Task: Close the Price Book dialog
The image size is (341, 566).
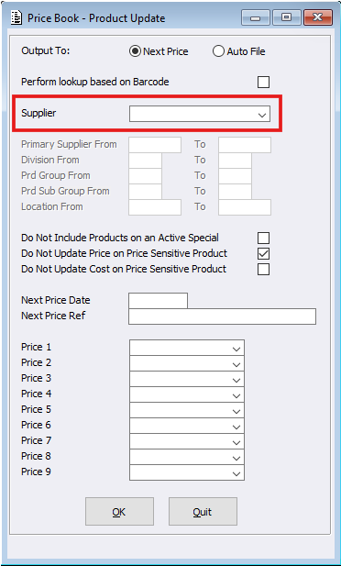Action: (x=318, y=17)
